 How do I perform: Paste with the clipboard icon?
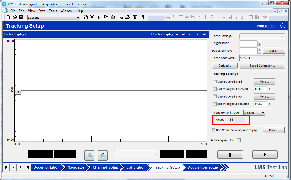coord(113,17)
